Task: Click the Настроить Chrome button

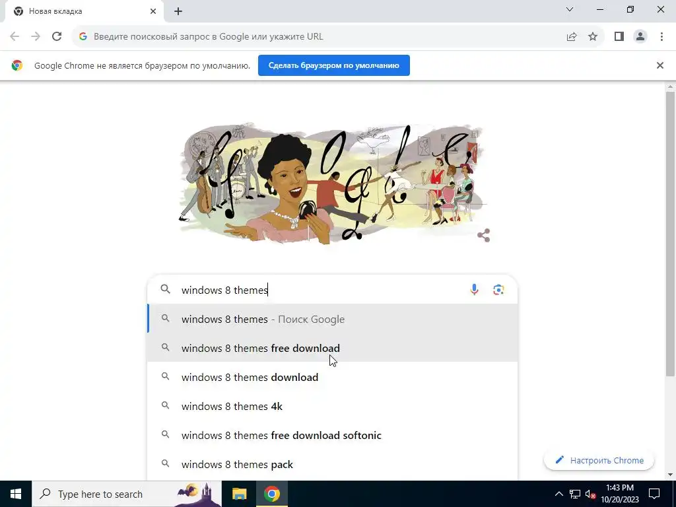Action: point(599,460)
